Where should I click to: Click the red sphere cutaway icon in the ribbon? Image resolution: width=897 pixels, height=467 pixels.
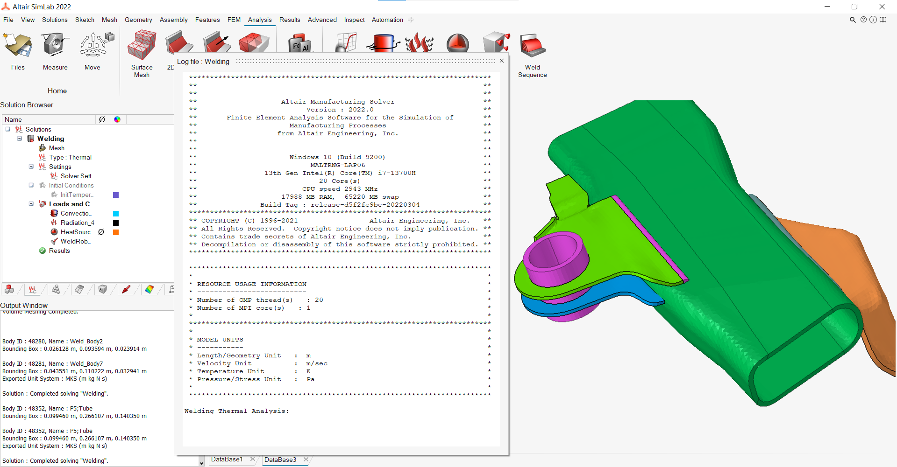[x=457, y=43]
